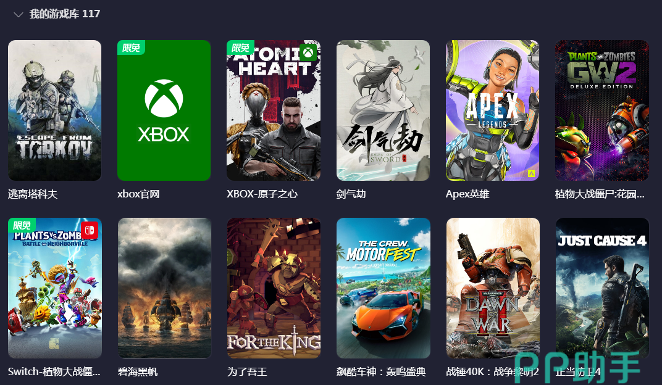Open The Crew Motorfest cover
This screenshot has width=662, height=385.
tap(383, 288)
